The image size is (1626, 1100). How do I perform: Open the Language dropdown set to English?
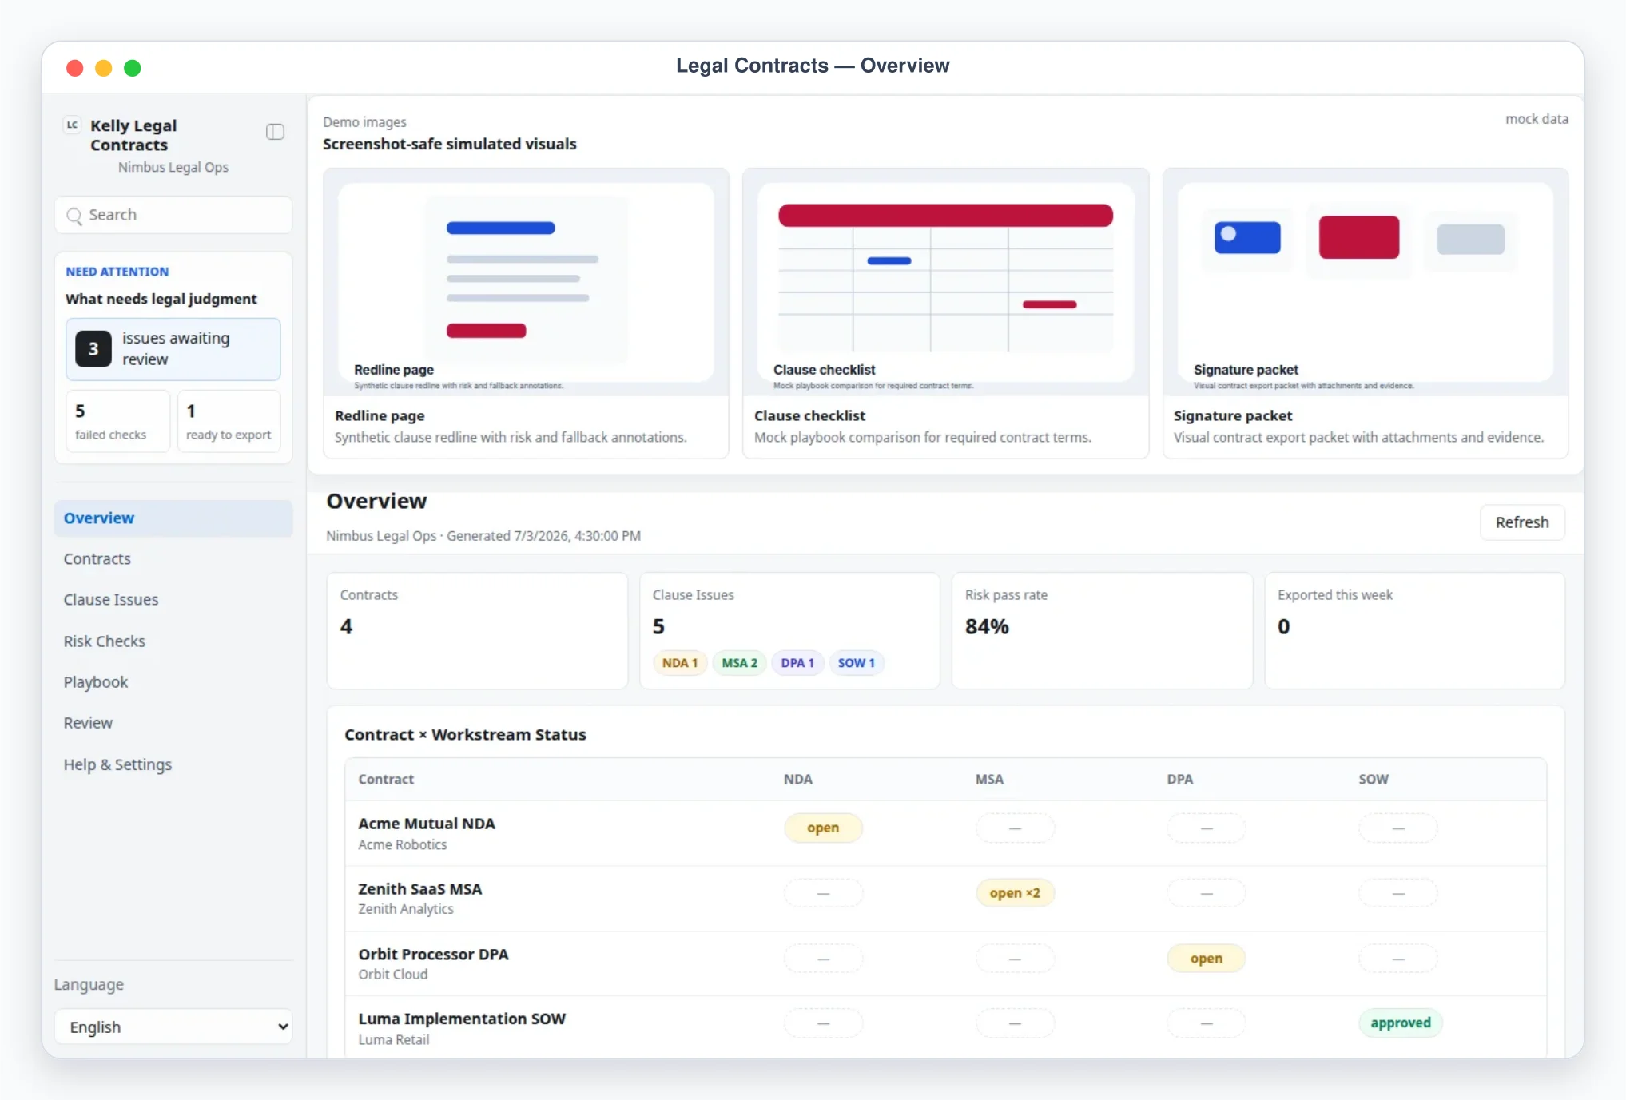[173, 1027]
